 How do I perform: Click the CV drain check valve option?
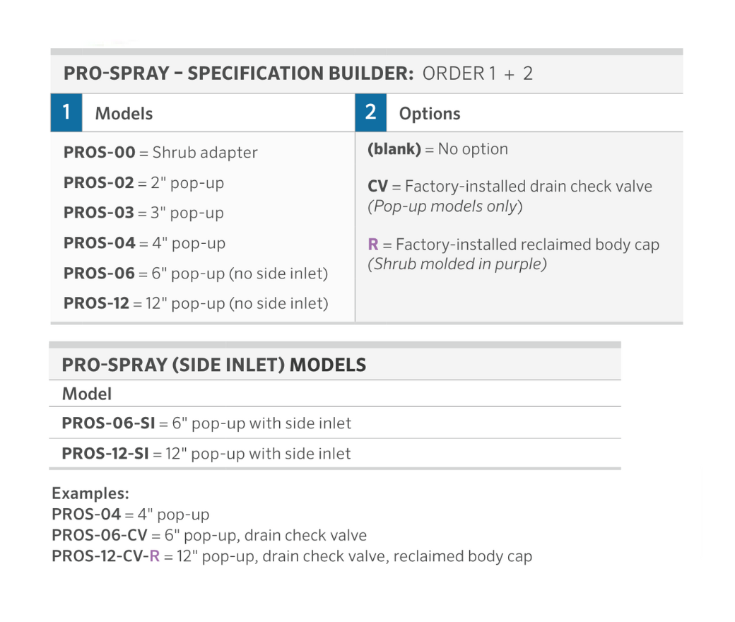510,187
